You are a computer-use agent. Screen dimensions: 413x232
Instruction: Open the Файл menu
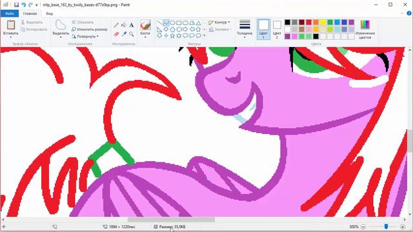click(x=10, y=14)
